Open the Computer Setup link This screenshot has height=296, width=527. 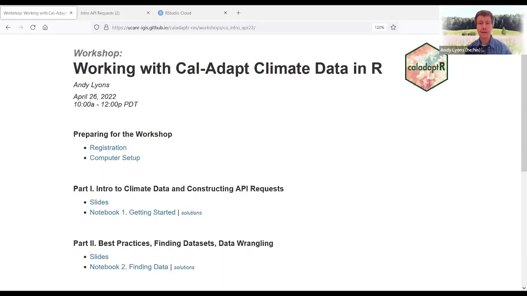(x=115, y=158)
